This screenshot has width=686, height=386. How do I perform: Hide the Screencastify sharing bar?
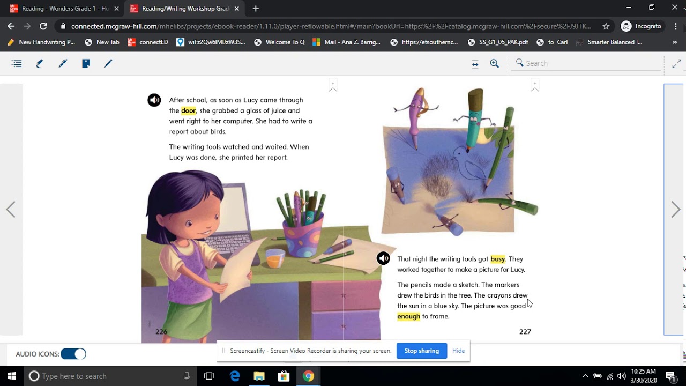[458, 351]
